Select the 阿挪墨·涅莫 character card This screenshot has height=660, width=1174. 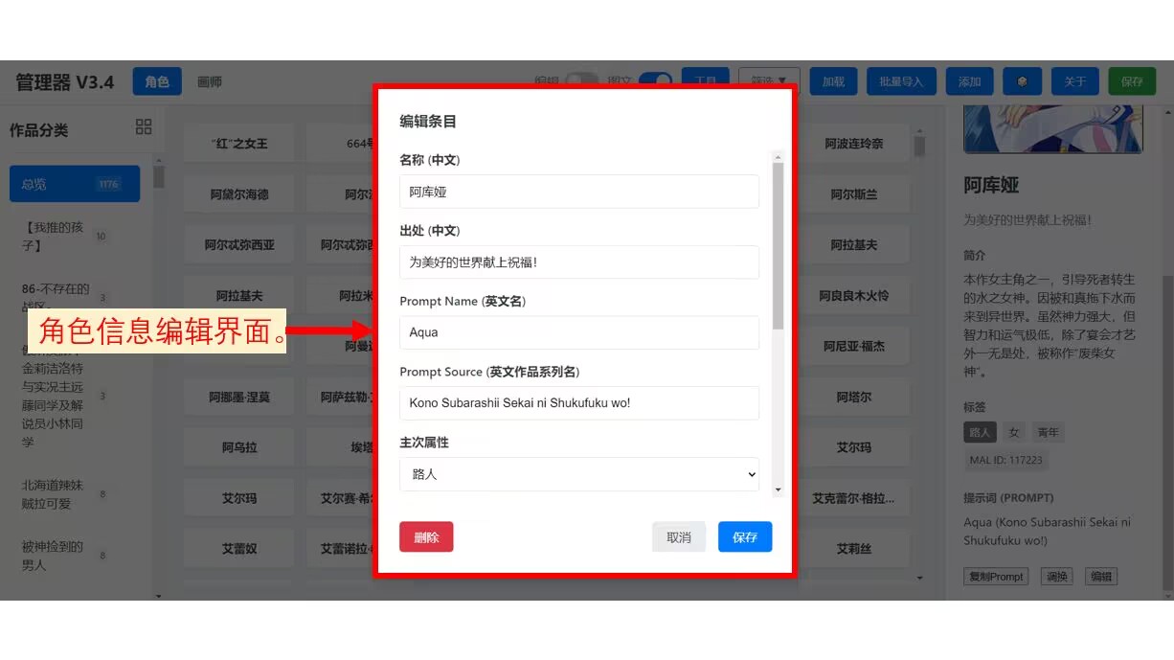[239, 397]
